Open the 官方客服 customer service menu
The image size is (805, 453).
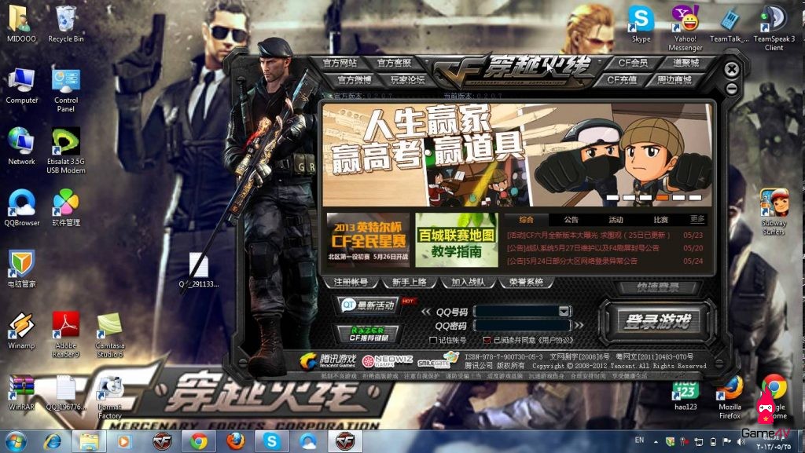tap(395, 63)
